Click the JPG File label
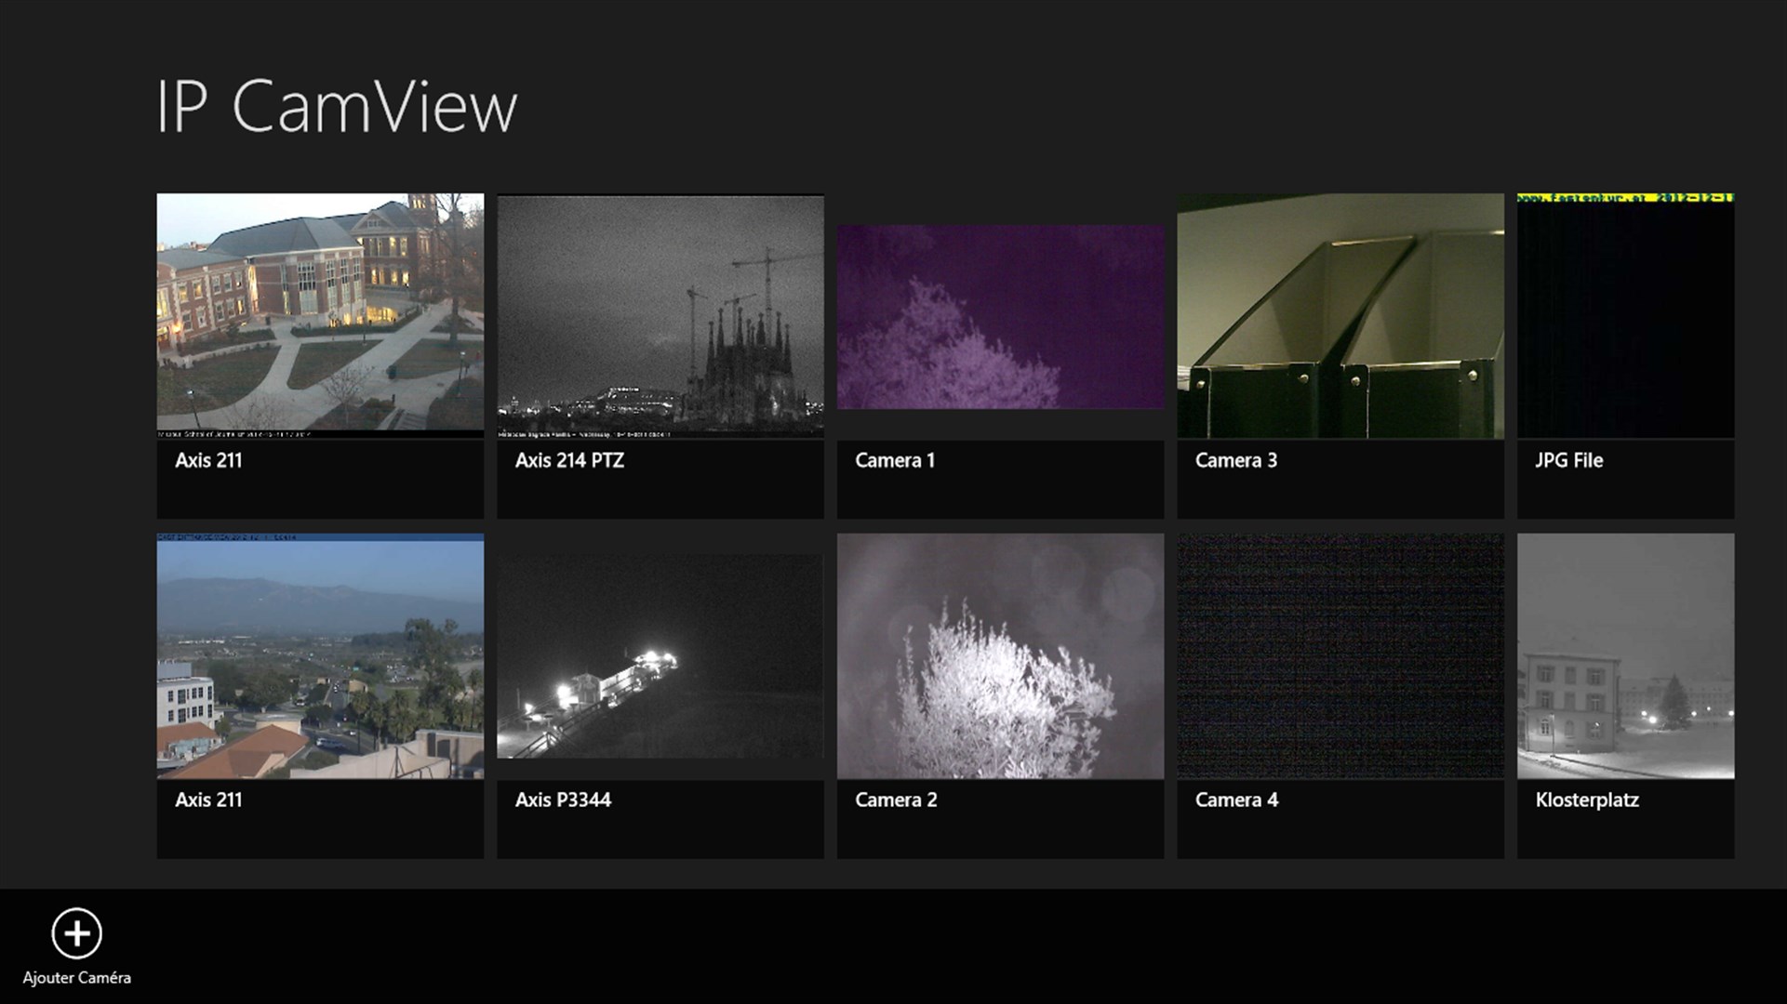 coord(1568,460)
